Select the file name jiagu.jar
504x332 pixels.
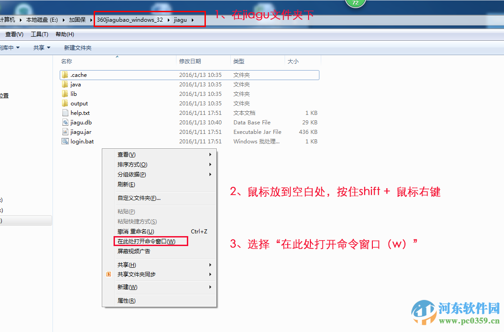point(81,132)
